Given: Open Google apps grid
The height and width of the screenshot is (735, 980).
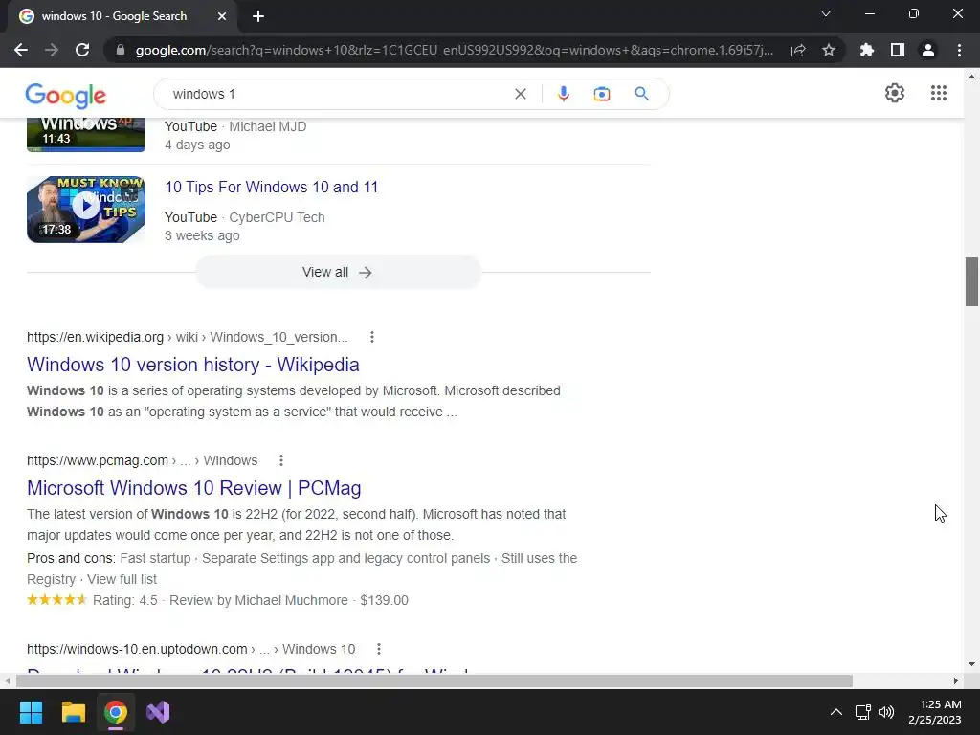Looking at the screenshot, I should 939,93.
